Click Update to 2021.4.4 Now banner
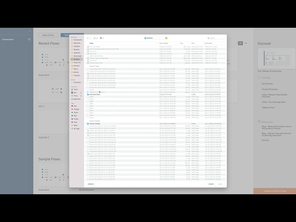The image size is (296, 222). [275, 191]
